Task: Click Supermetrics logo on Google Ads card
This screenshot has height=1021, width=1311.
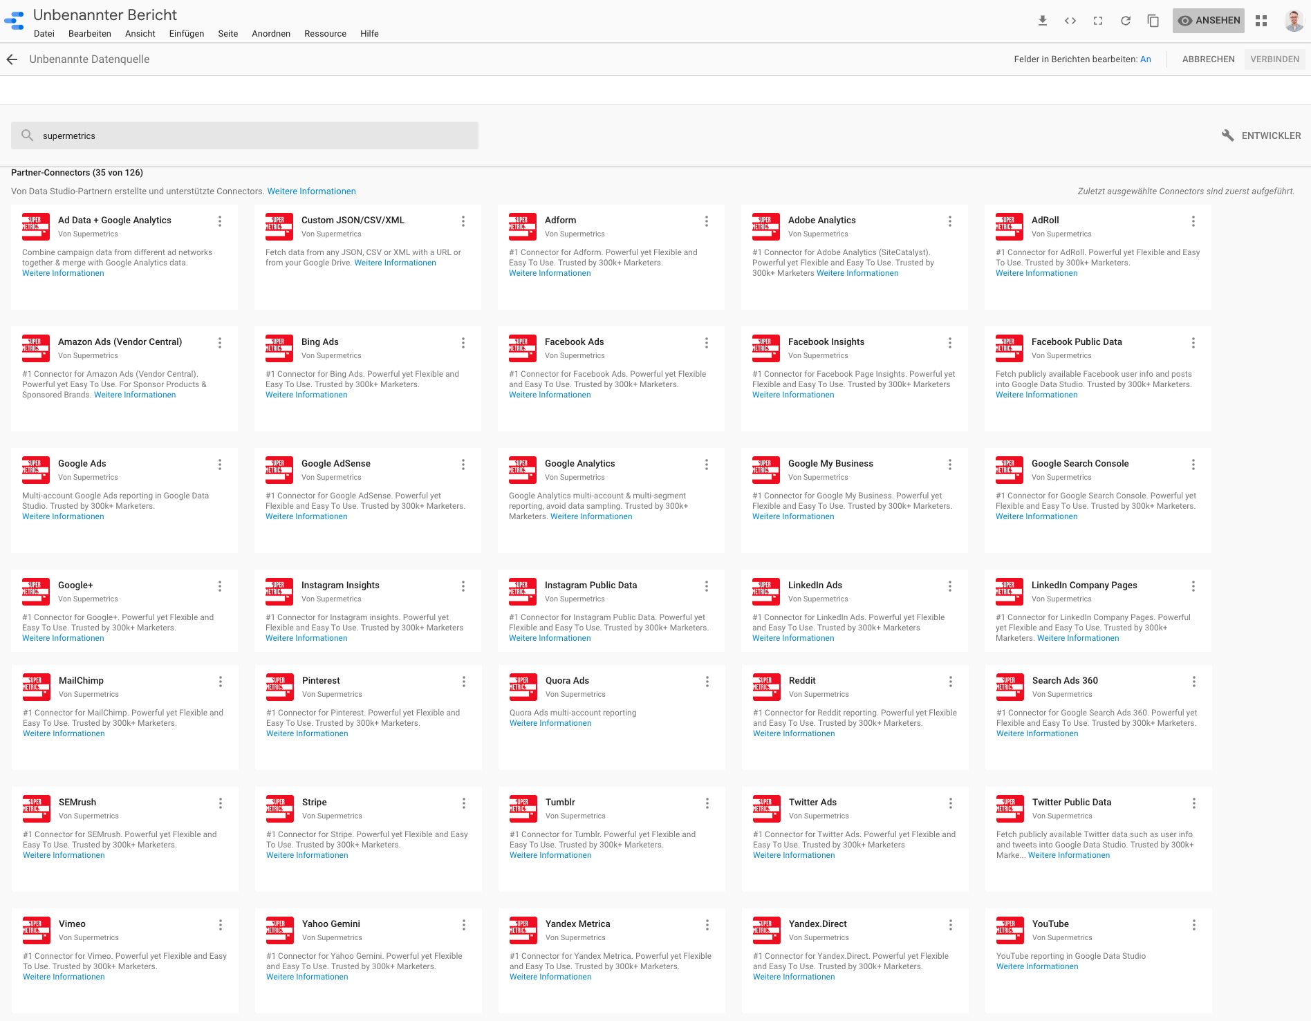Action: pos(36,470)
